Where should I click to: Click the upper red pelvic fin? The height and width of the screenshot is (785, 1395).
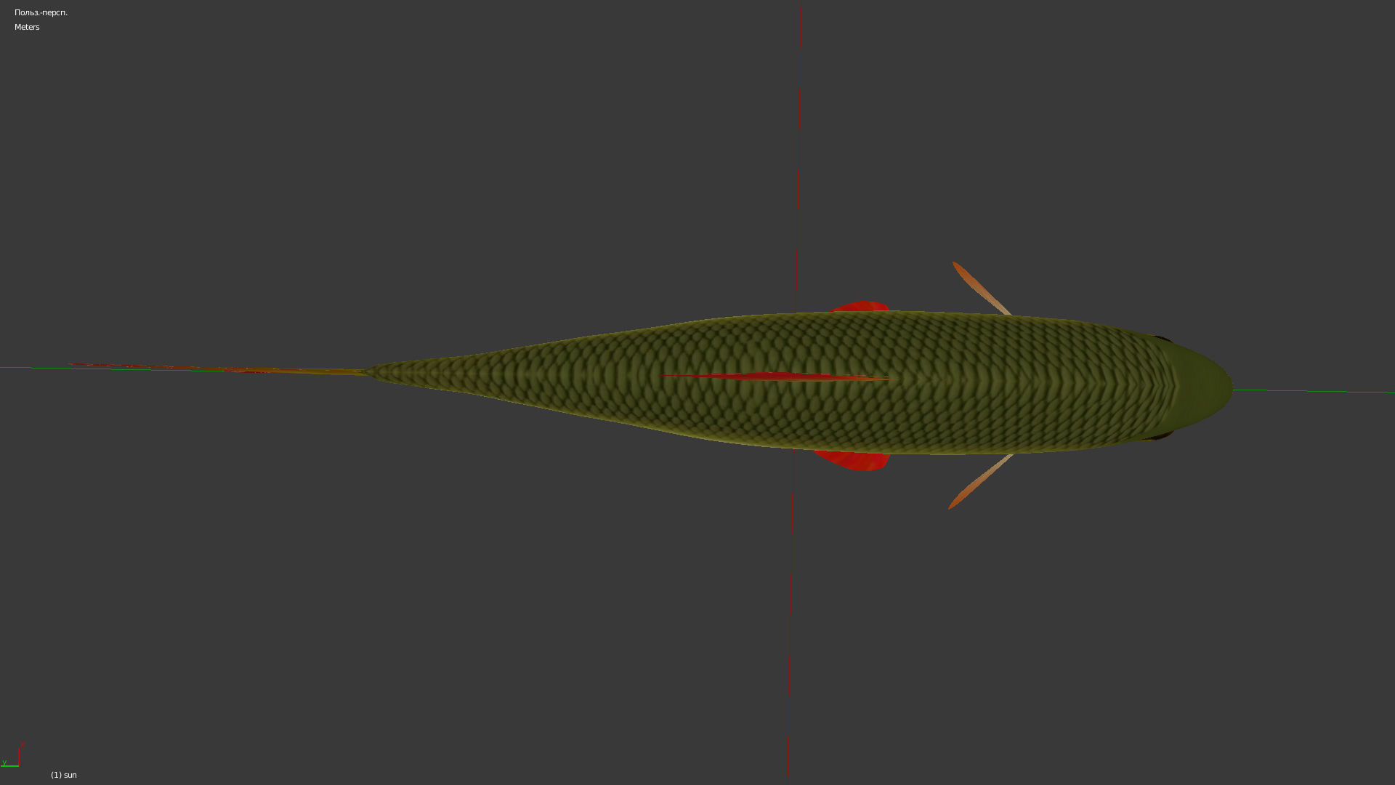pos(863,307)
